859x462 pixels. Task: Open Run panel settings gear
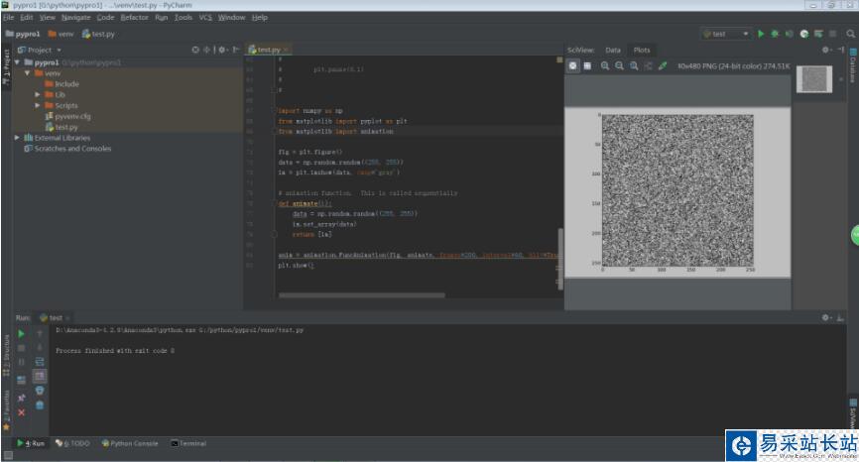[826, 317]
